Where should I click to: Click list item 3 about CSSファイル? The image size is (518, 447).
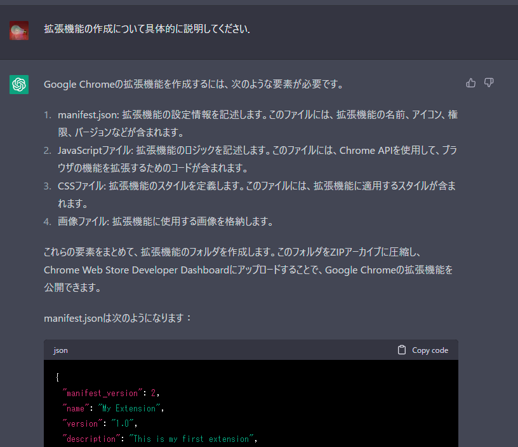[190, 186]
